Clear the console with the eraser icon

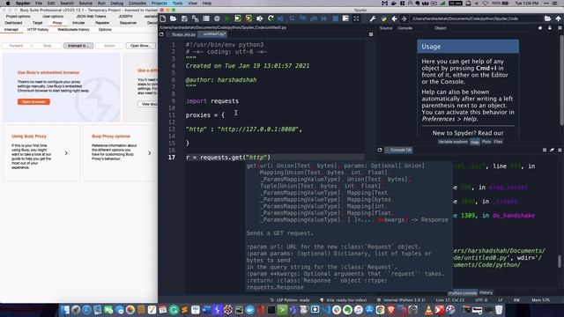(x=552, y=150)
